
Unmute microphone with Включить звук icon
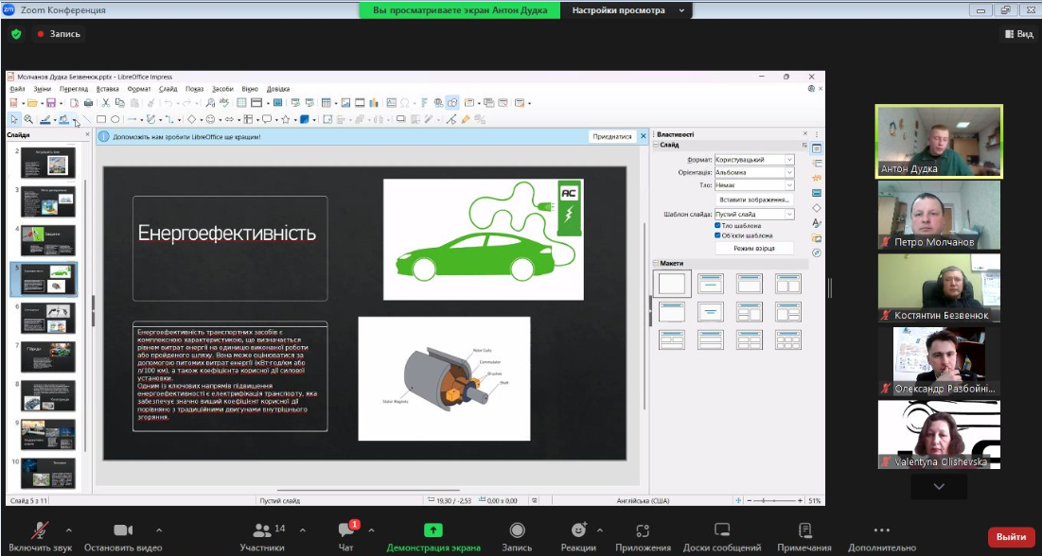coord(40,530)
